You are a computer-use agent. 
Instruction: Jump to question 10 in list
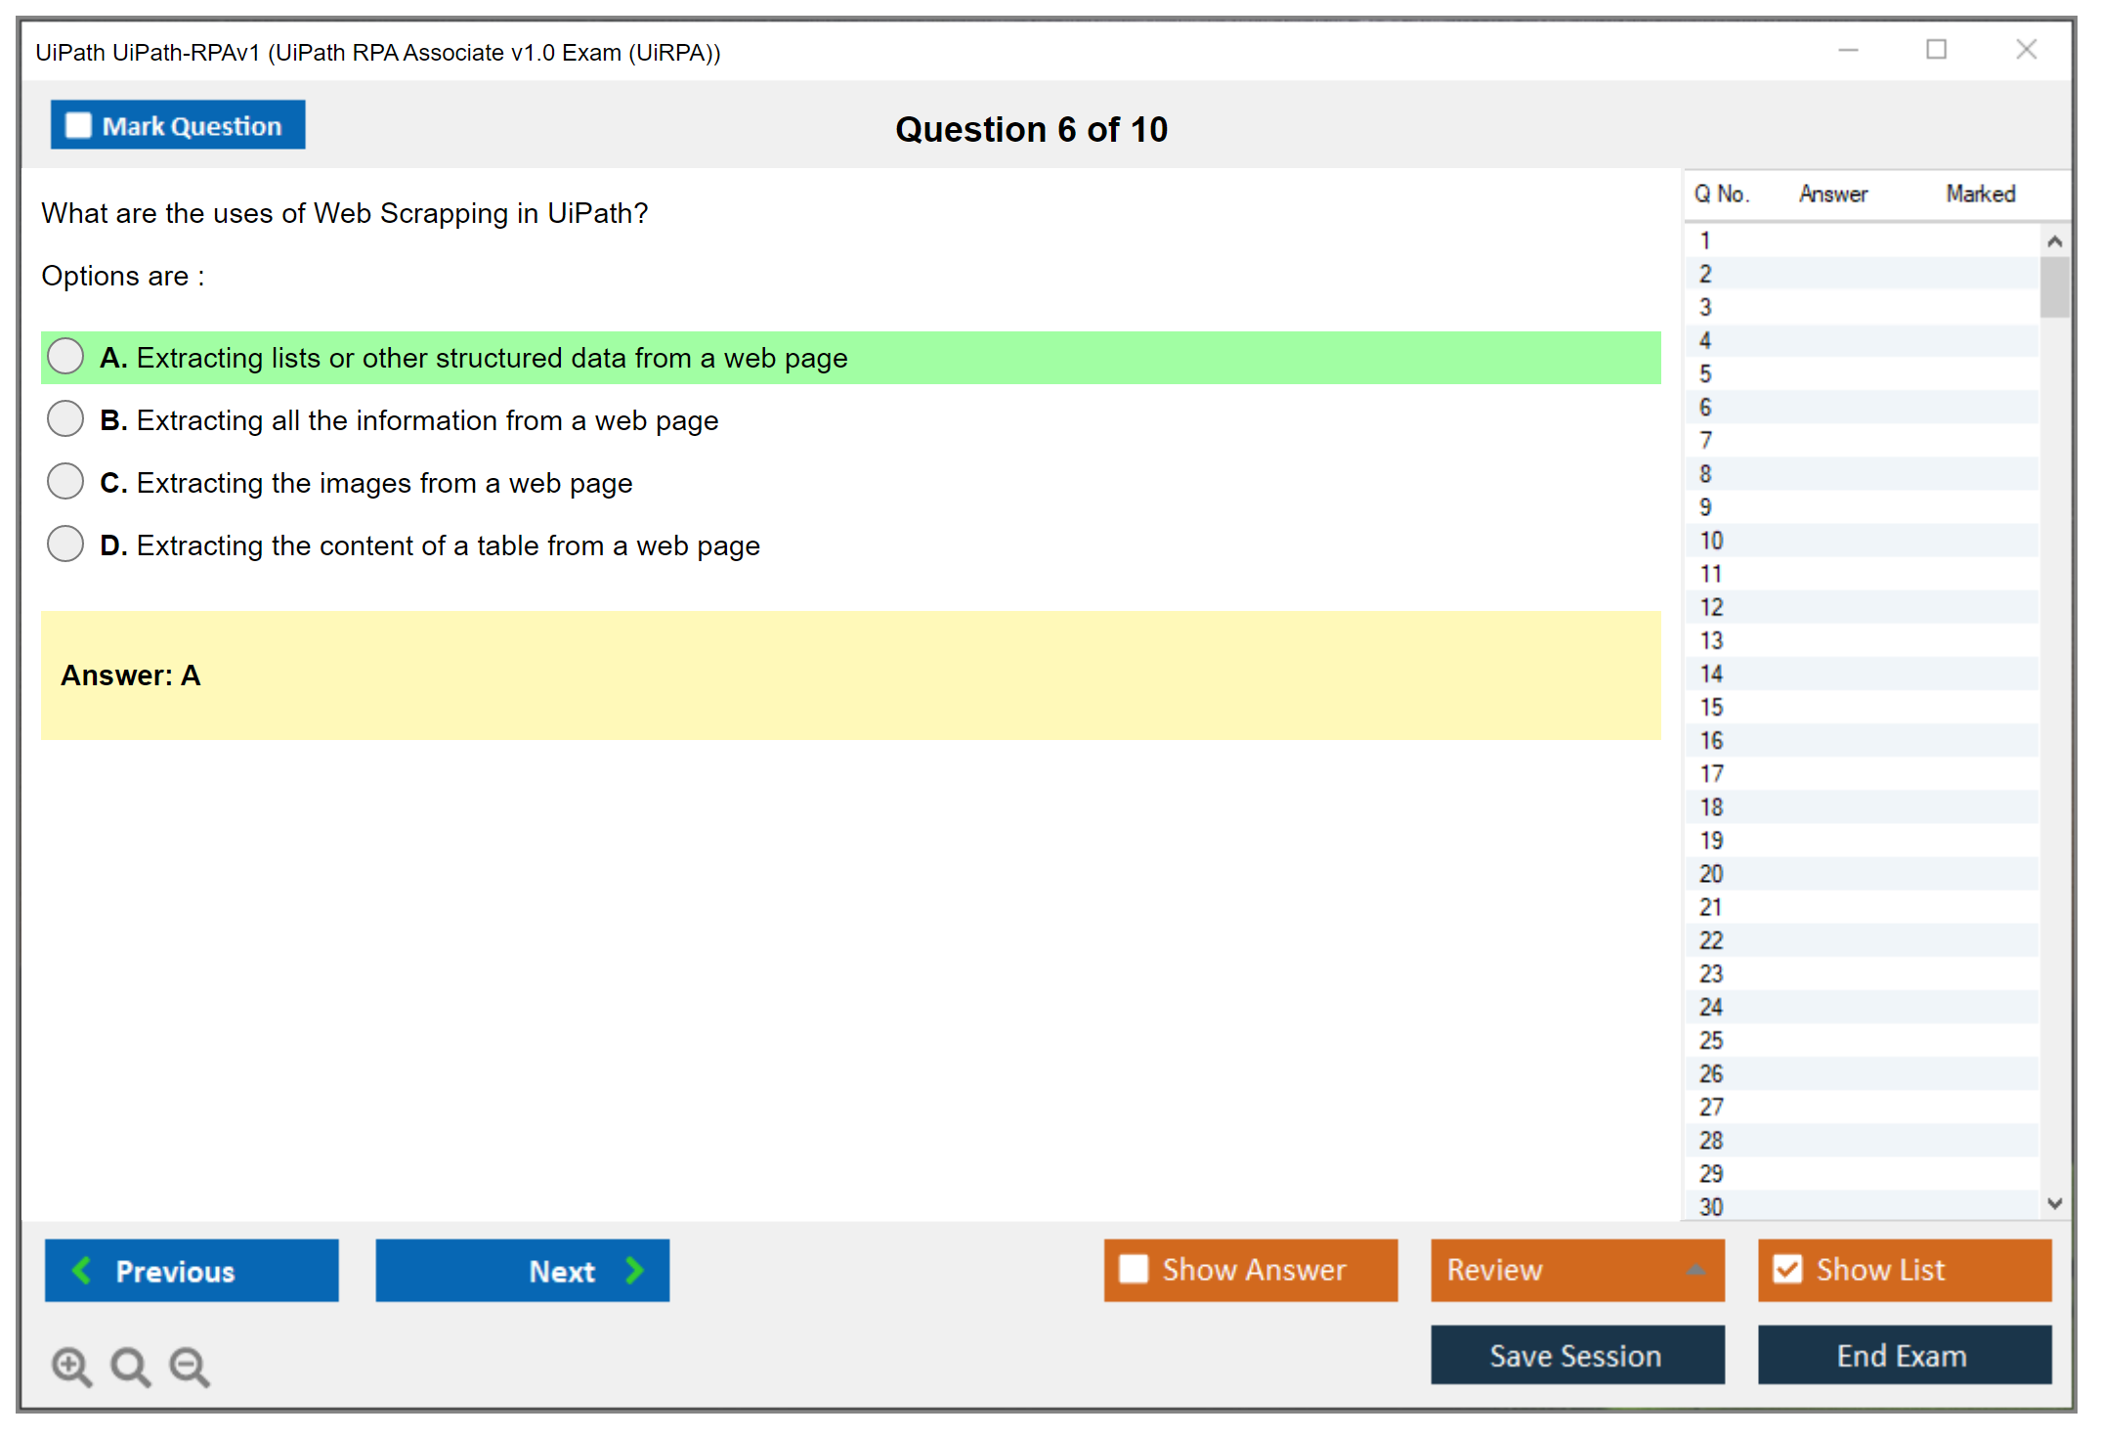click(x=1711, y=541)
